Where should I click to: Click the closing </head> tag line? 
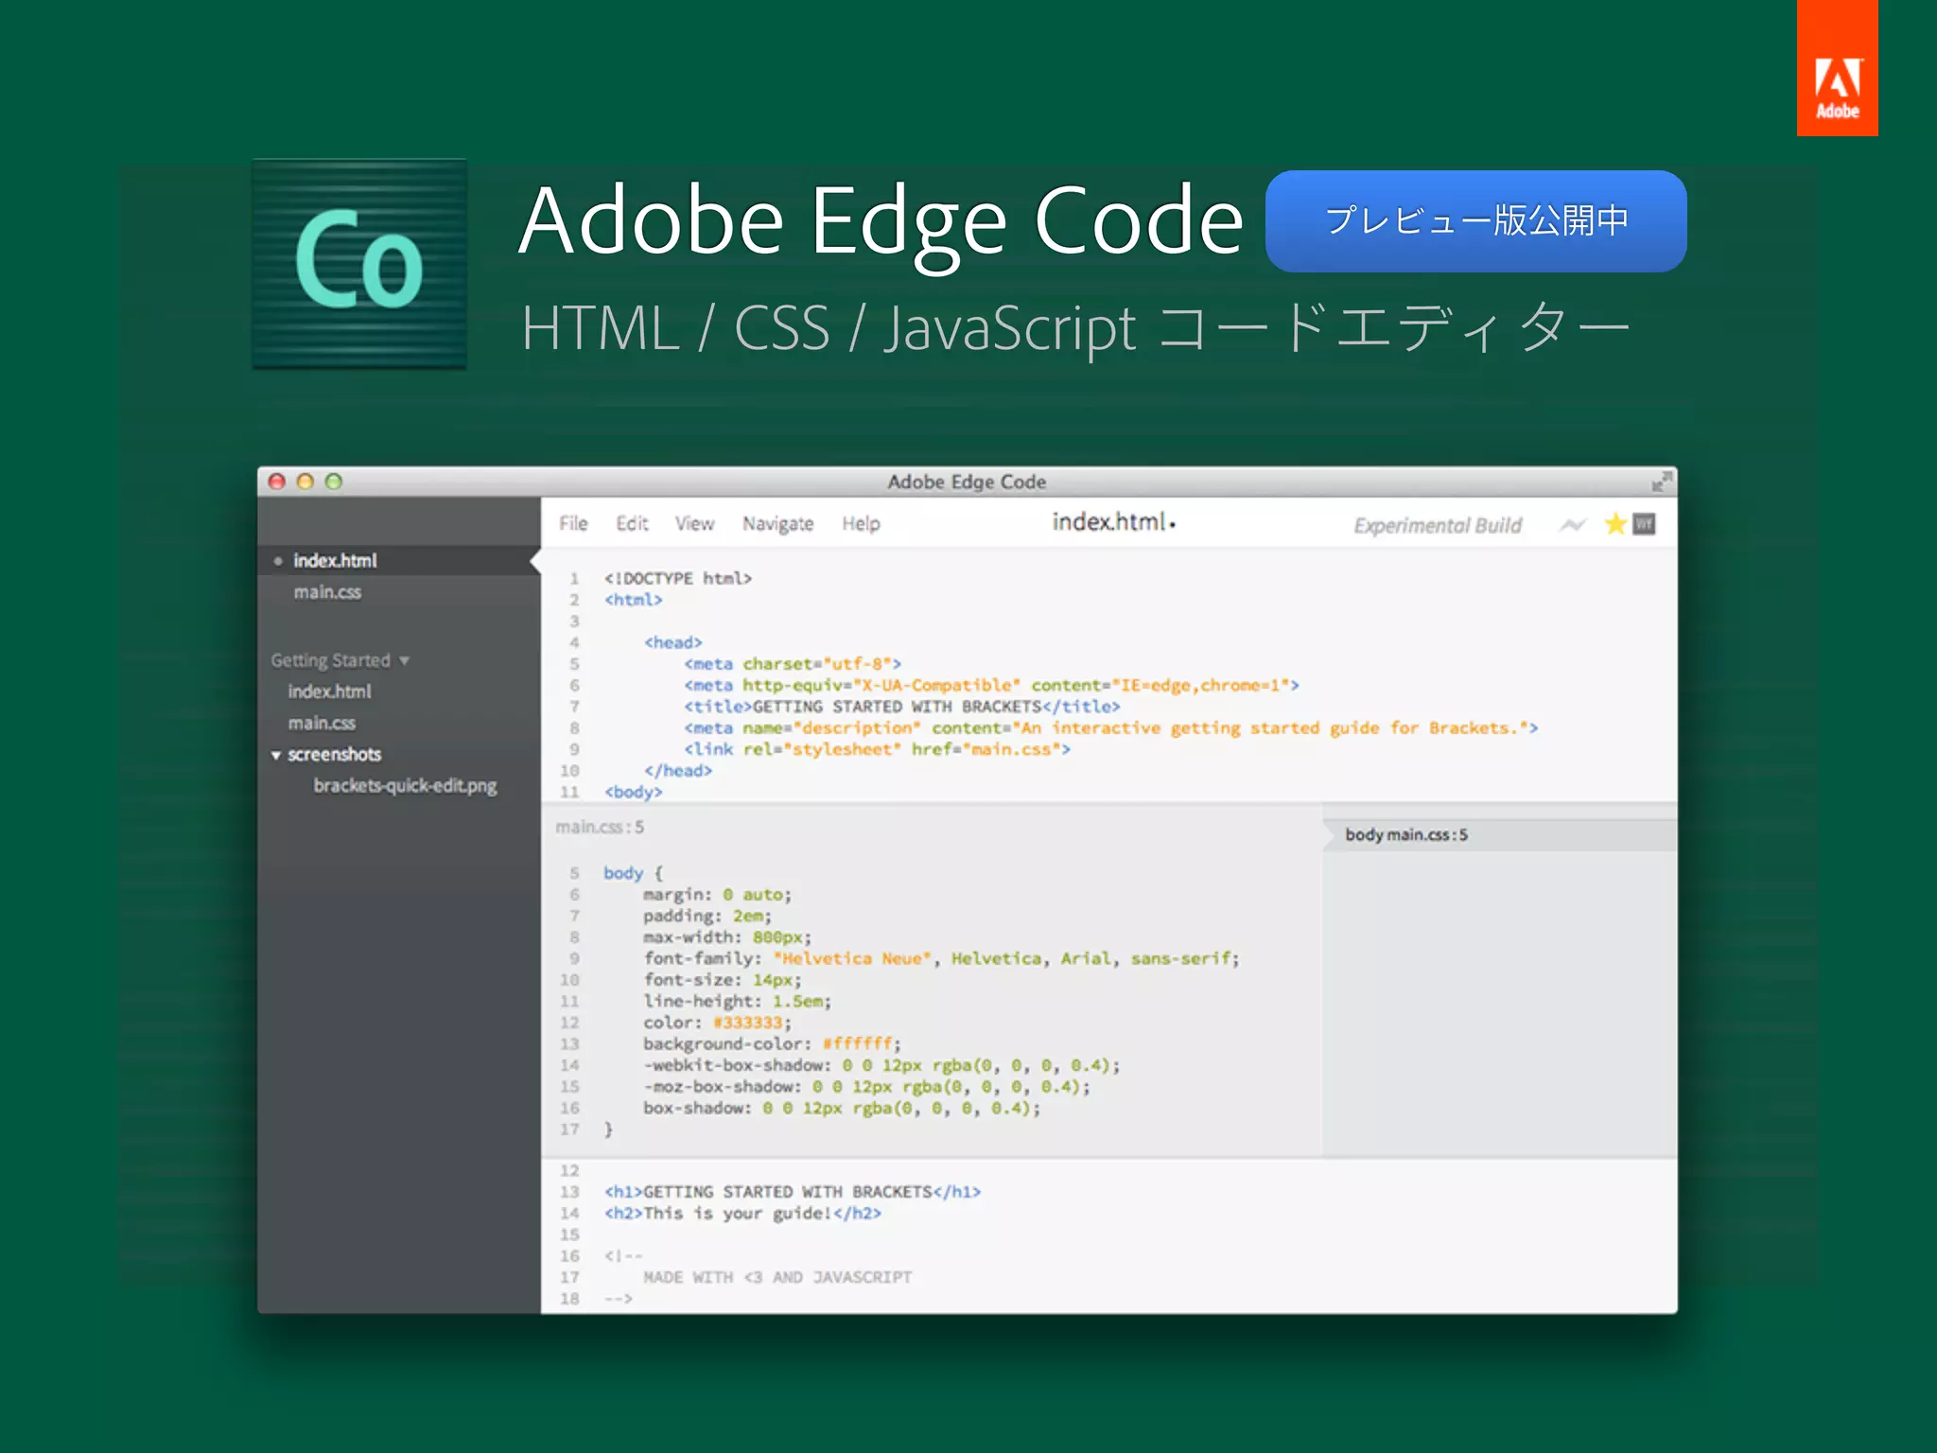click(x=677, y=771)
